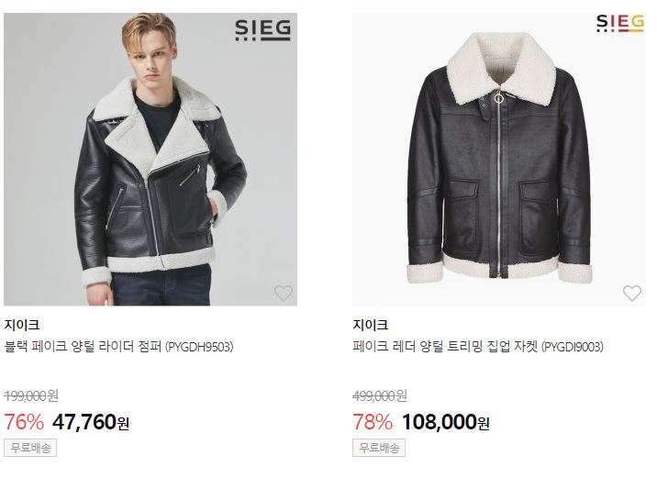
Task: Tap the heart icon on the zip-up jacket
Action: pos(632,293)
